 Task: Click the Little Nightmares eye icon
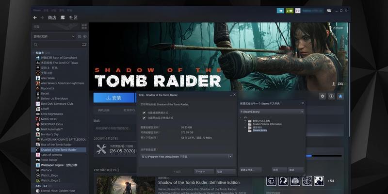tap(38, 114)
